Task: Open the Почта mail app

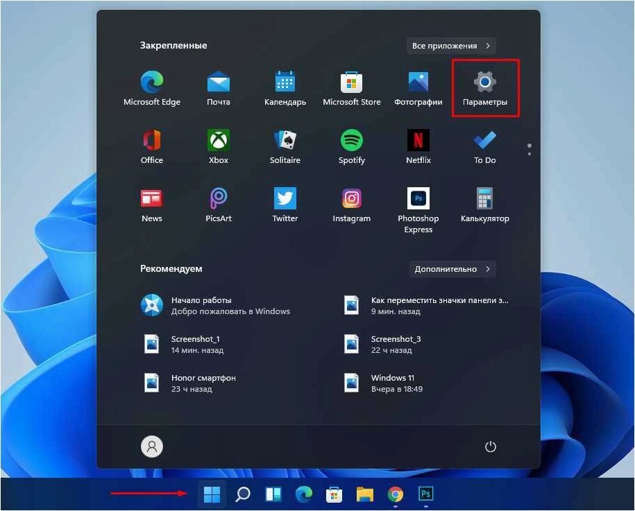Action: 219,88
